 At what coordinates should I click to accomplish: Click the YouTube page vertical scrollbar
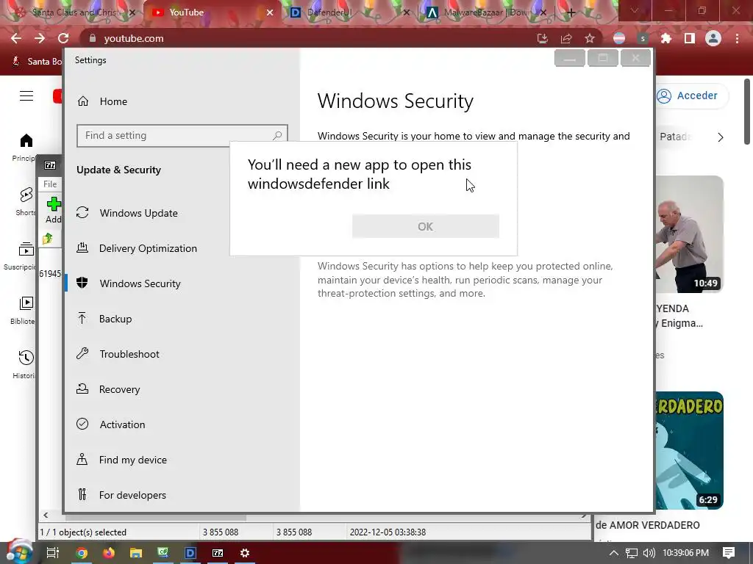click(747, 112)
